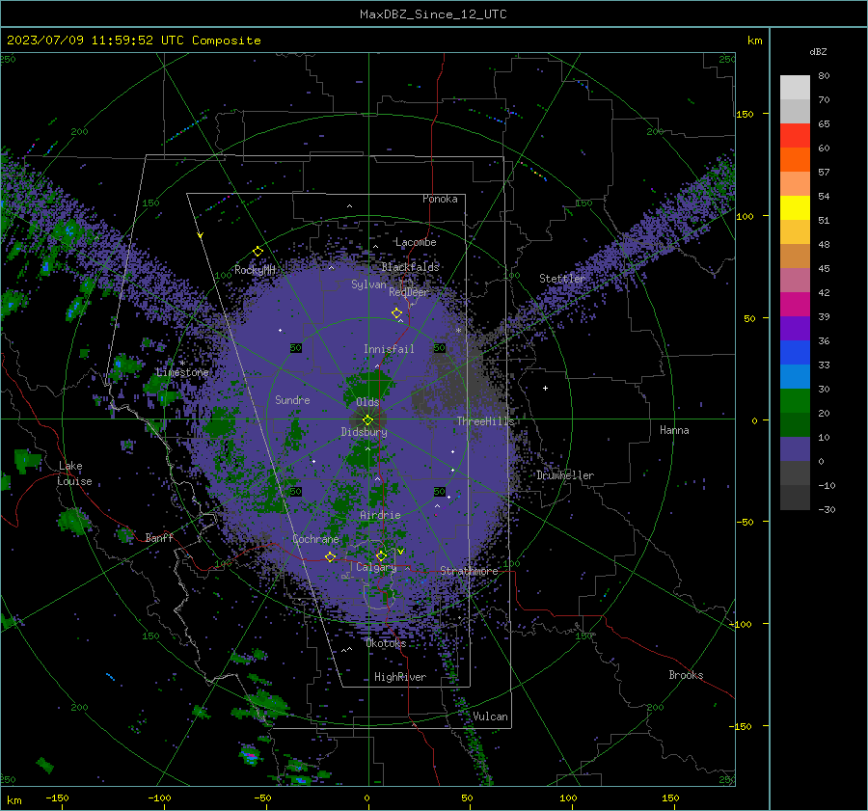Click the HighRiver city label

coord(400,677)
